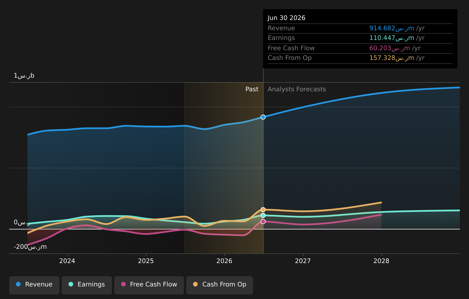Click the blue Revenue data point marker
The width and height of the screenshot is (469, 299).
click(x=263, y=117)
